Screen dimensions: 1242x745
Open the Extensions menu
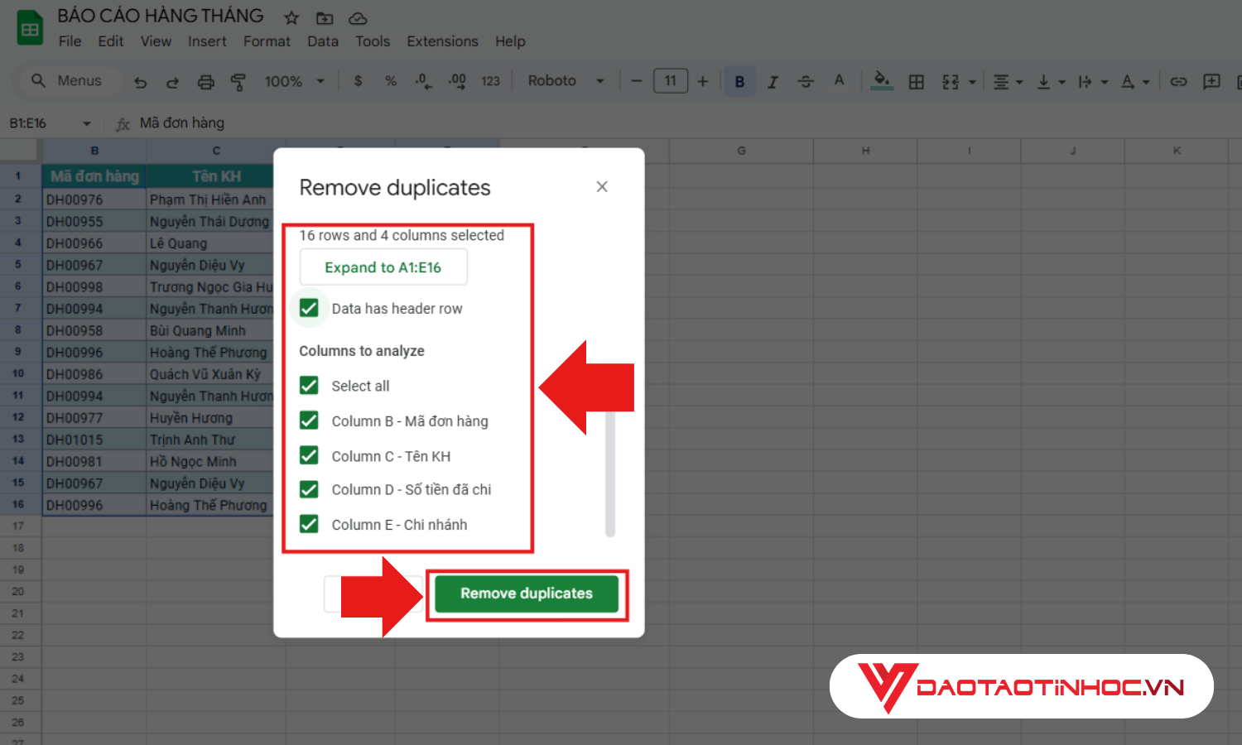[x=442, y=41]
